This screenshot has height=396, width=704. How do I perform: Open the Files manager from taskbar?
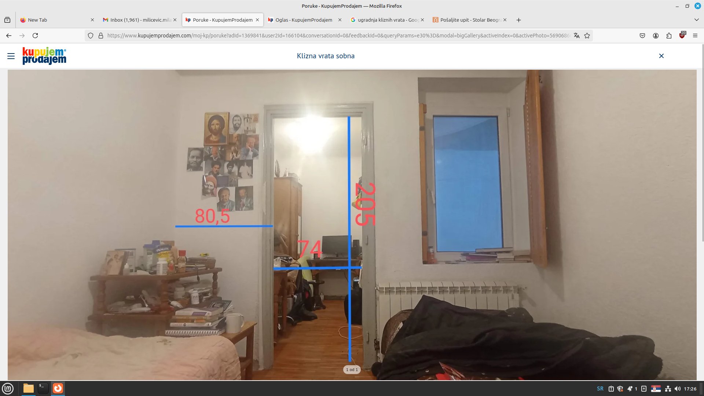29,388
